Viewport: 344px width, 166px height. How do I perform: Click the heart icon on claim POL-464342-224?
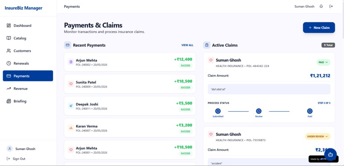click(x=211, y=60)
